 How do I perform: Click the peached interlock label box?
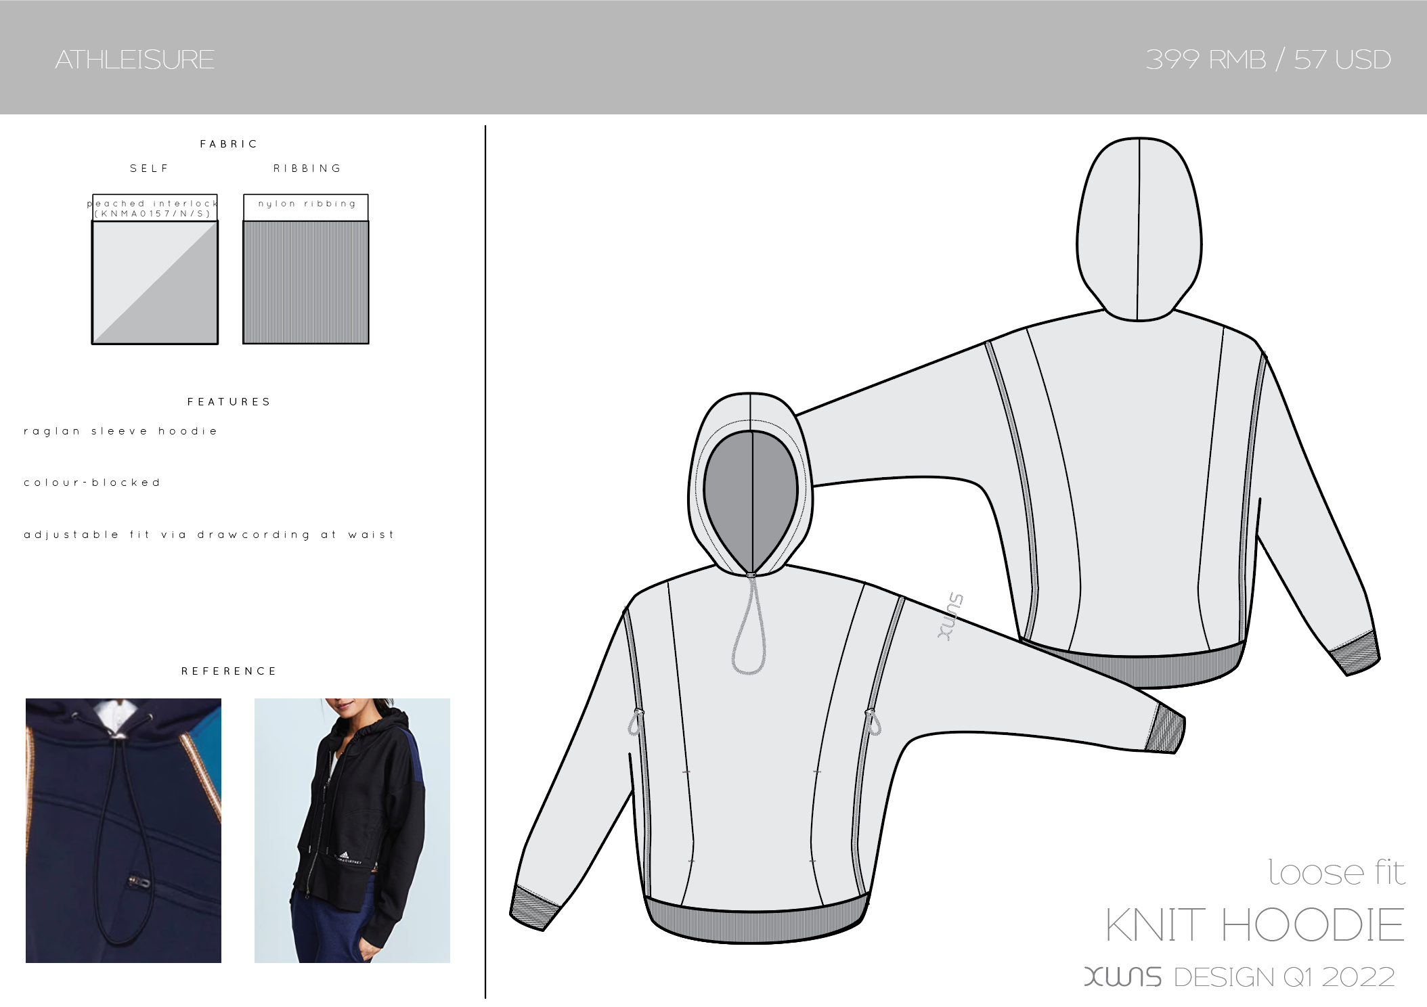pyautogui.click(x=155, y=208)
